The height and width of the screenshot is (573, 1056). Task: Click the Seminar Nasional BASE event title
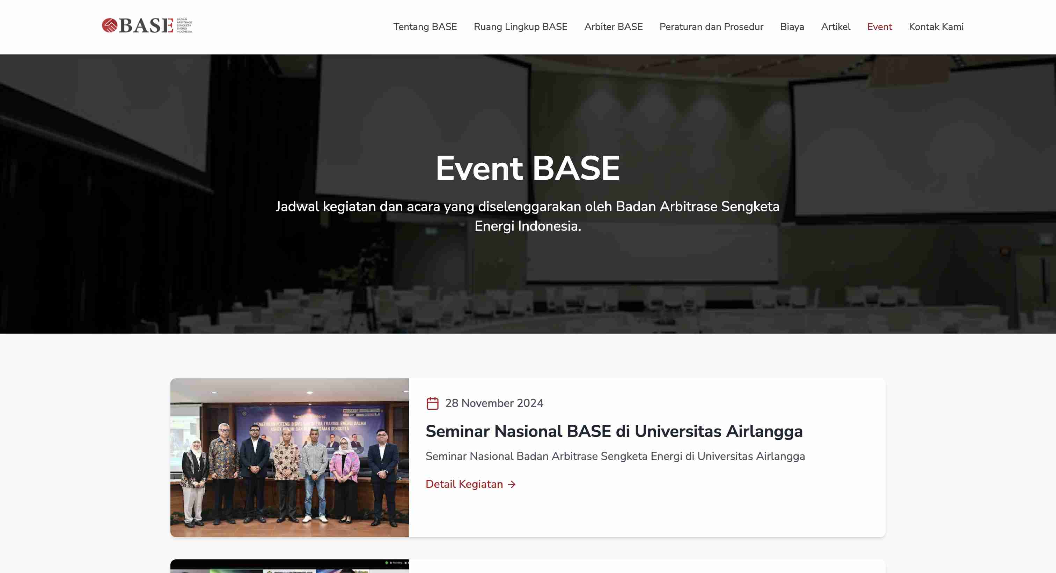(614, 431)
